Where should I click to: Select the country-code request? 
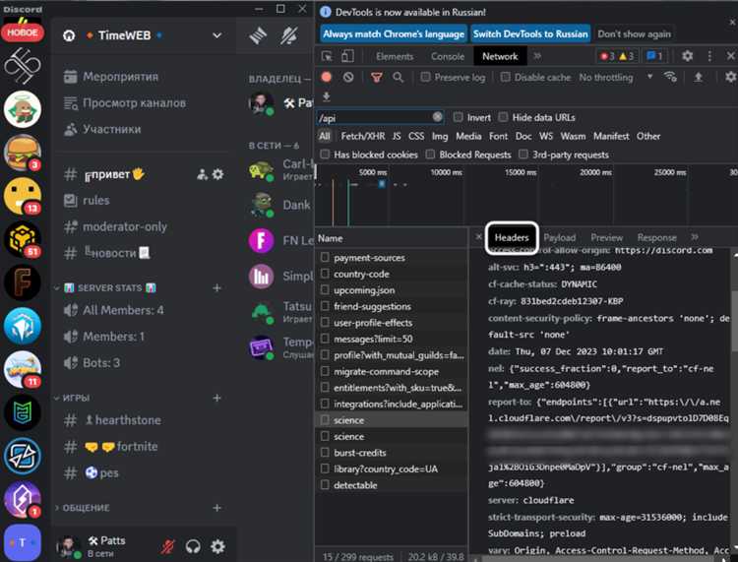coord(392,274)
